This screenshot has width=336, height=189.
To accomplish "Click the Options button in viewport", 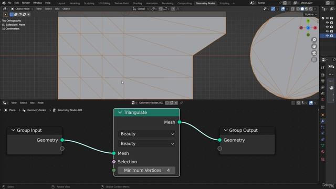I will coord(310,14).
